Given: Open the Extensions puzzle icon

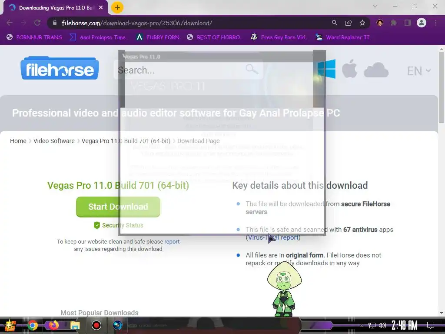Looking at the screenshot, I should tap(394, 23).
